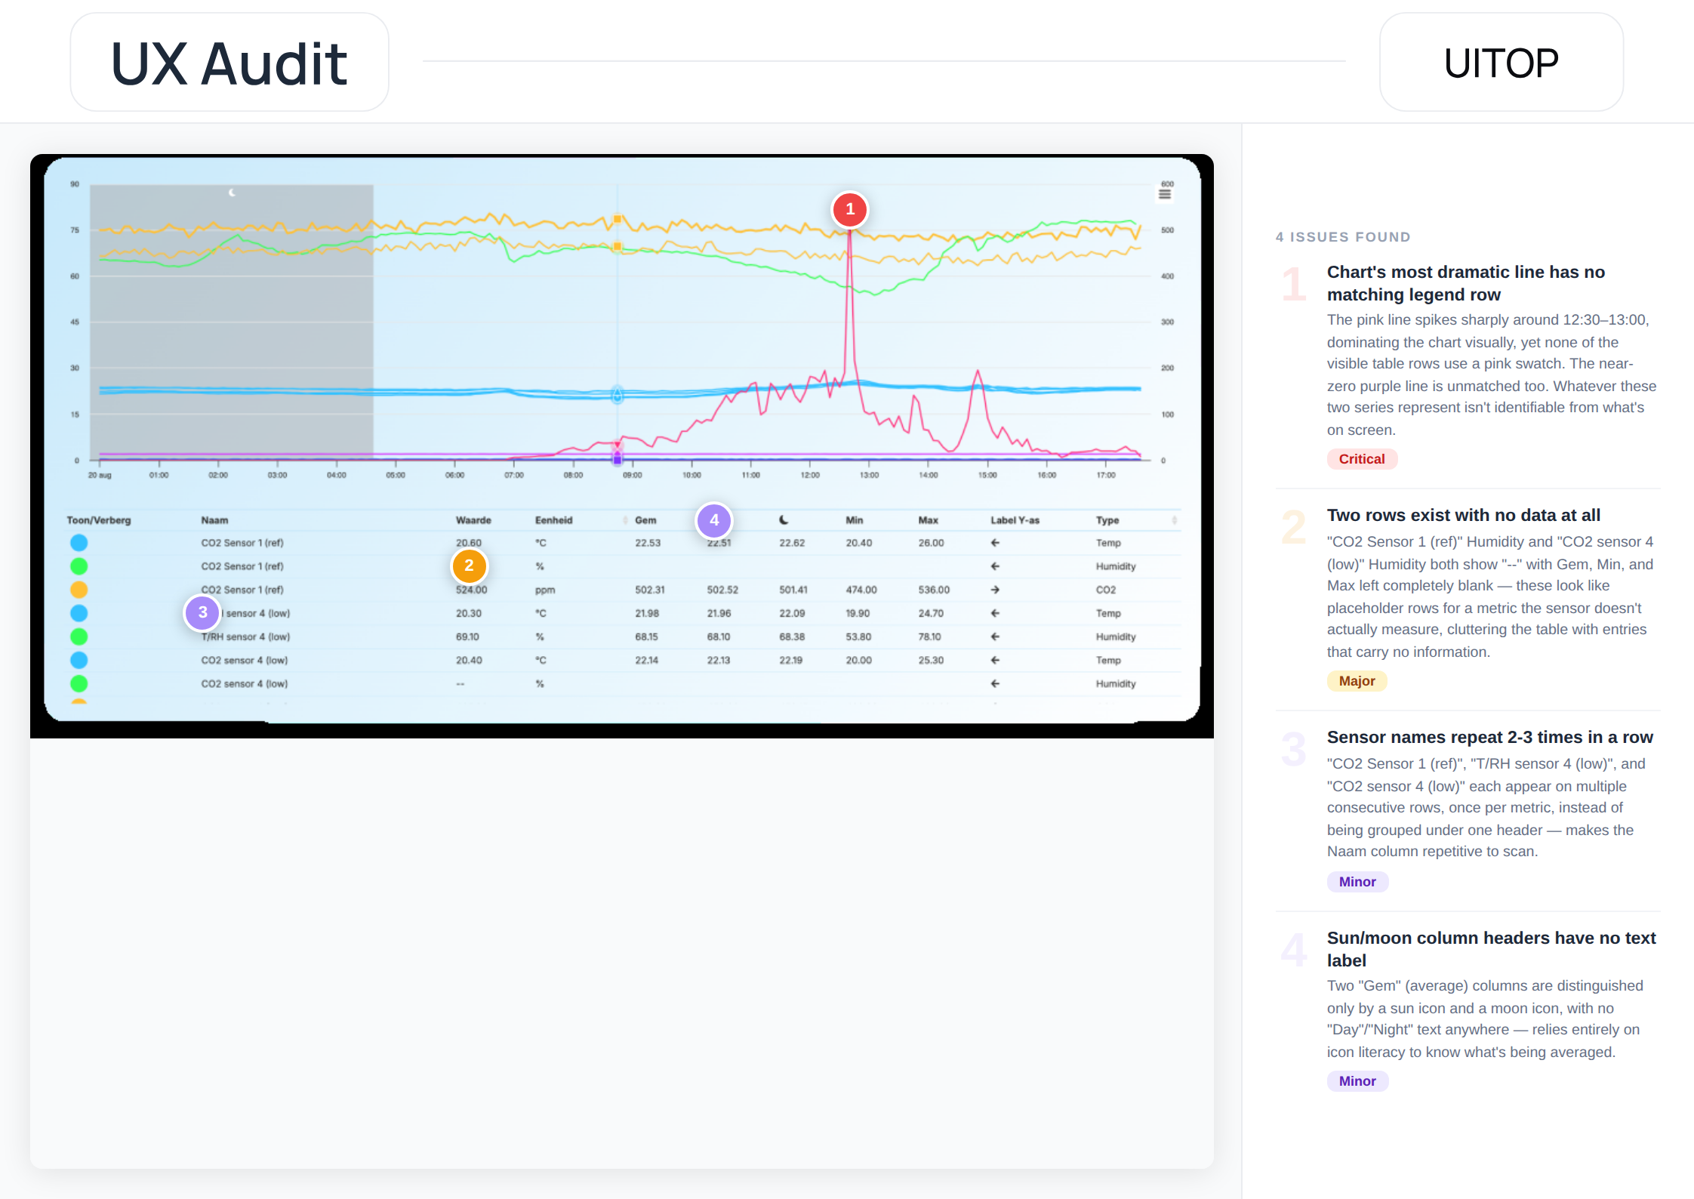Image resolution: width=1694 pixels, height=1199 pixels.
Task: Toggle the green dot for CO2 sensor 4 Humidity
Action: click(79, 683)
